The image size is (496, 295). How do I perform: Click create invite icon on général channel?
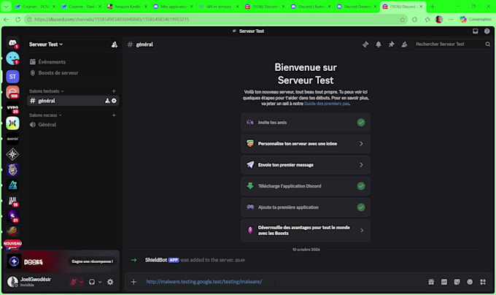tap(107, 101)
